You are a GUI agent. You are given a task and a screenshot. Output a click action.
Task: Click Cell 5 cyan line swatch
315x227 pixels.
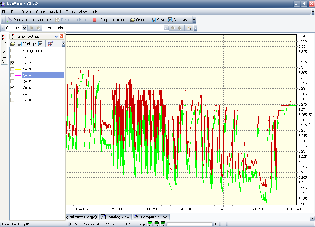[18, 82]
